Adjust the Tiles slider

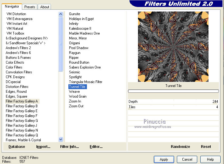[173, 107]
